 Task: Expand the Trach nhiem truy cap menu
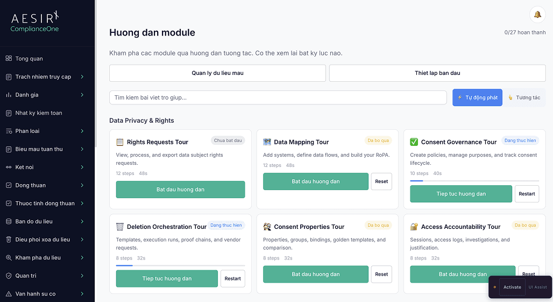(82, 77)
